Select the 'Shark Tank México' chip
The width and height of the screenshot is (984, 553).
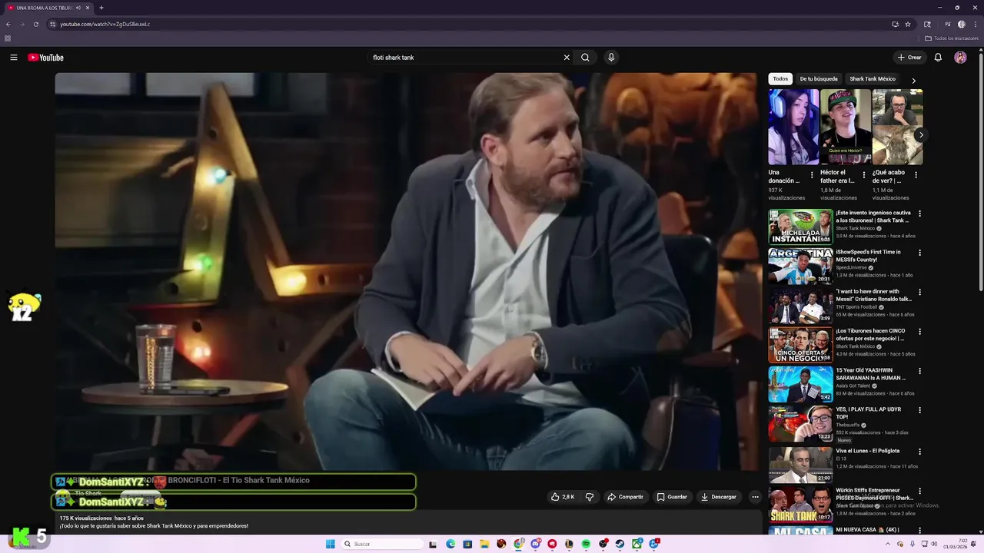pyautogui.click(x=873, y=79)
